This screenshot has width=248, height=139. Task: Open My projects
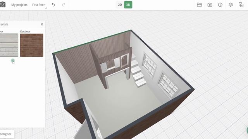coord(19,5)
